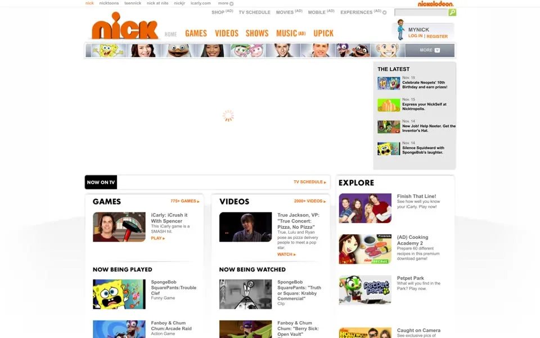540x338 pixels.
Task: Click the Home nav item
Action: [x=171, y=34]
